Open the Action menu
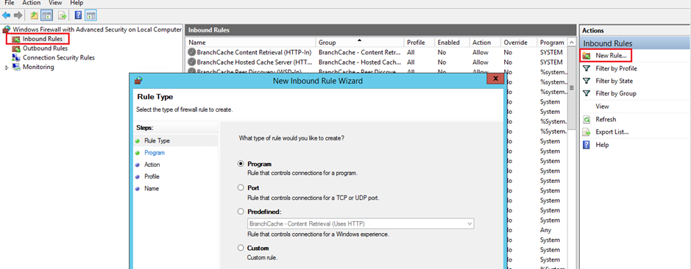Image resolution: width=691 pixels, height=269 pixels. coord(31,3)
